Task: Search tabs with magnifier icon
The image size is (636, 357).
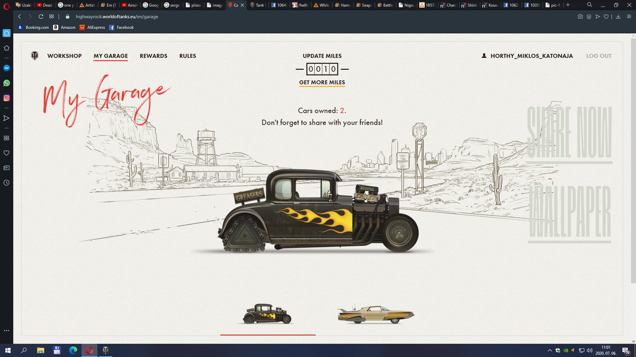Action: [x=589, y=5]
